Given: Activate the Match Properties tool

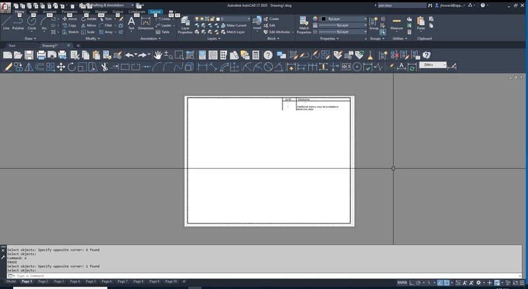Looking at the screenshot, I should (304, 24).
